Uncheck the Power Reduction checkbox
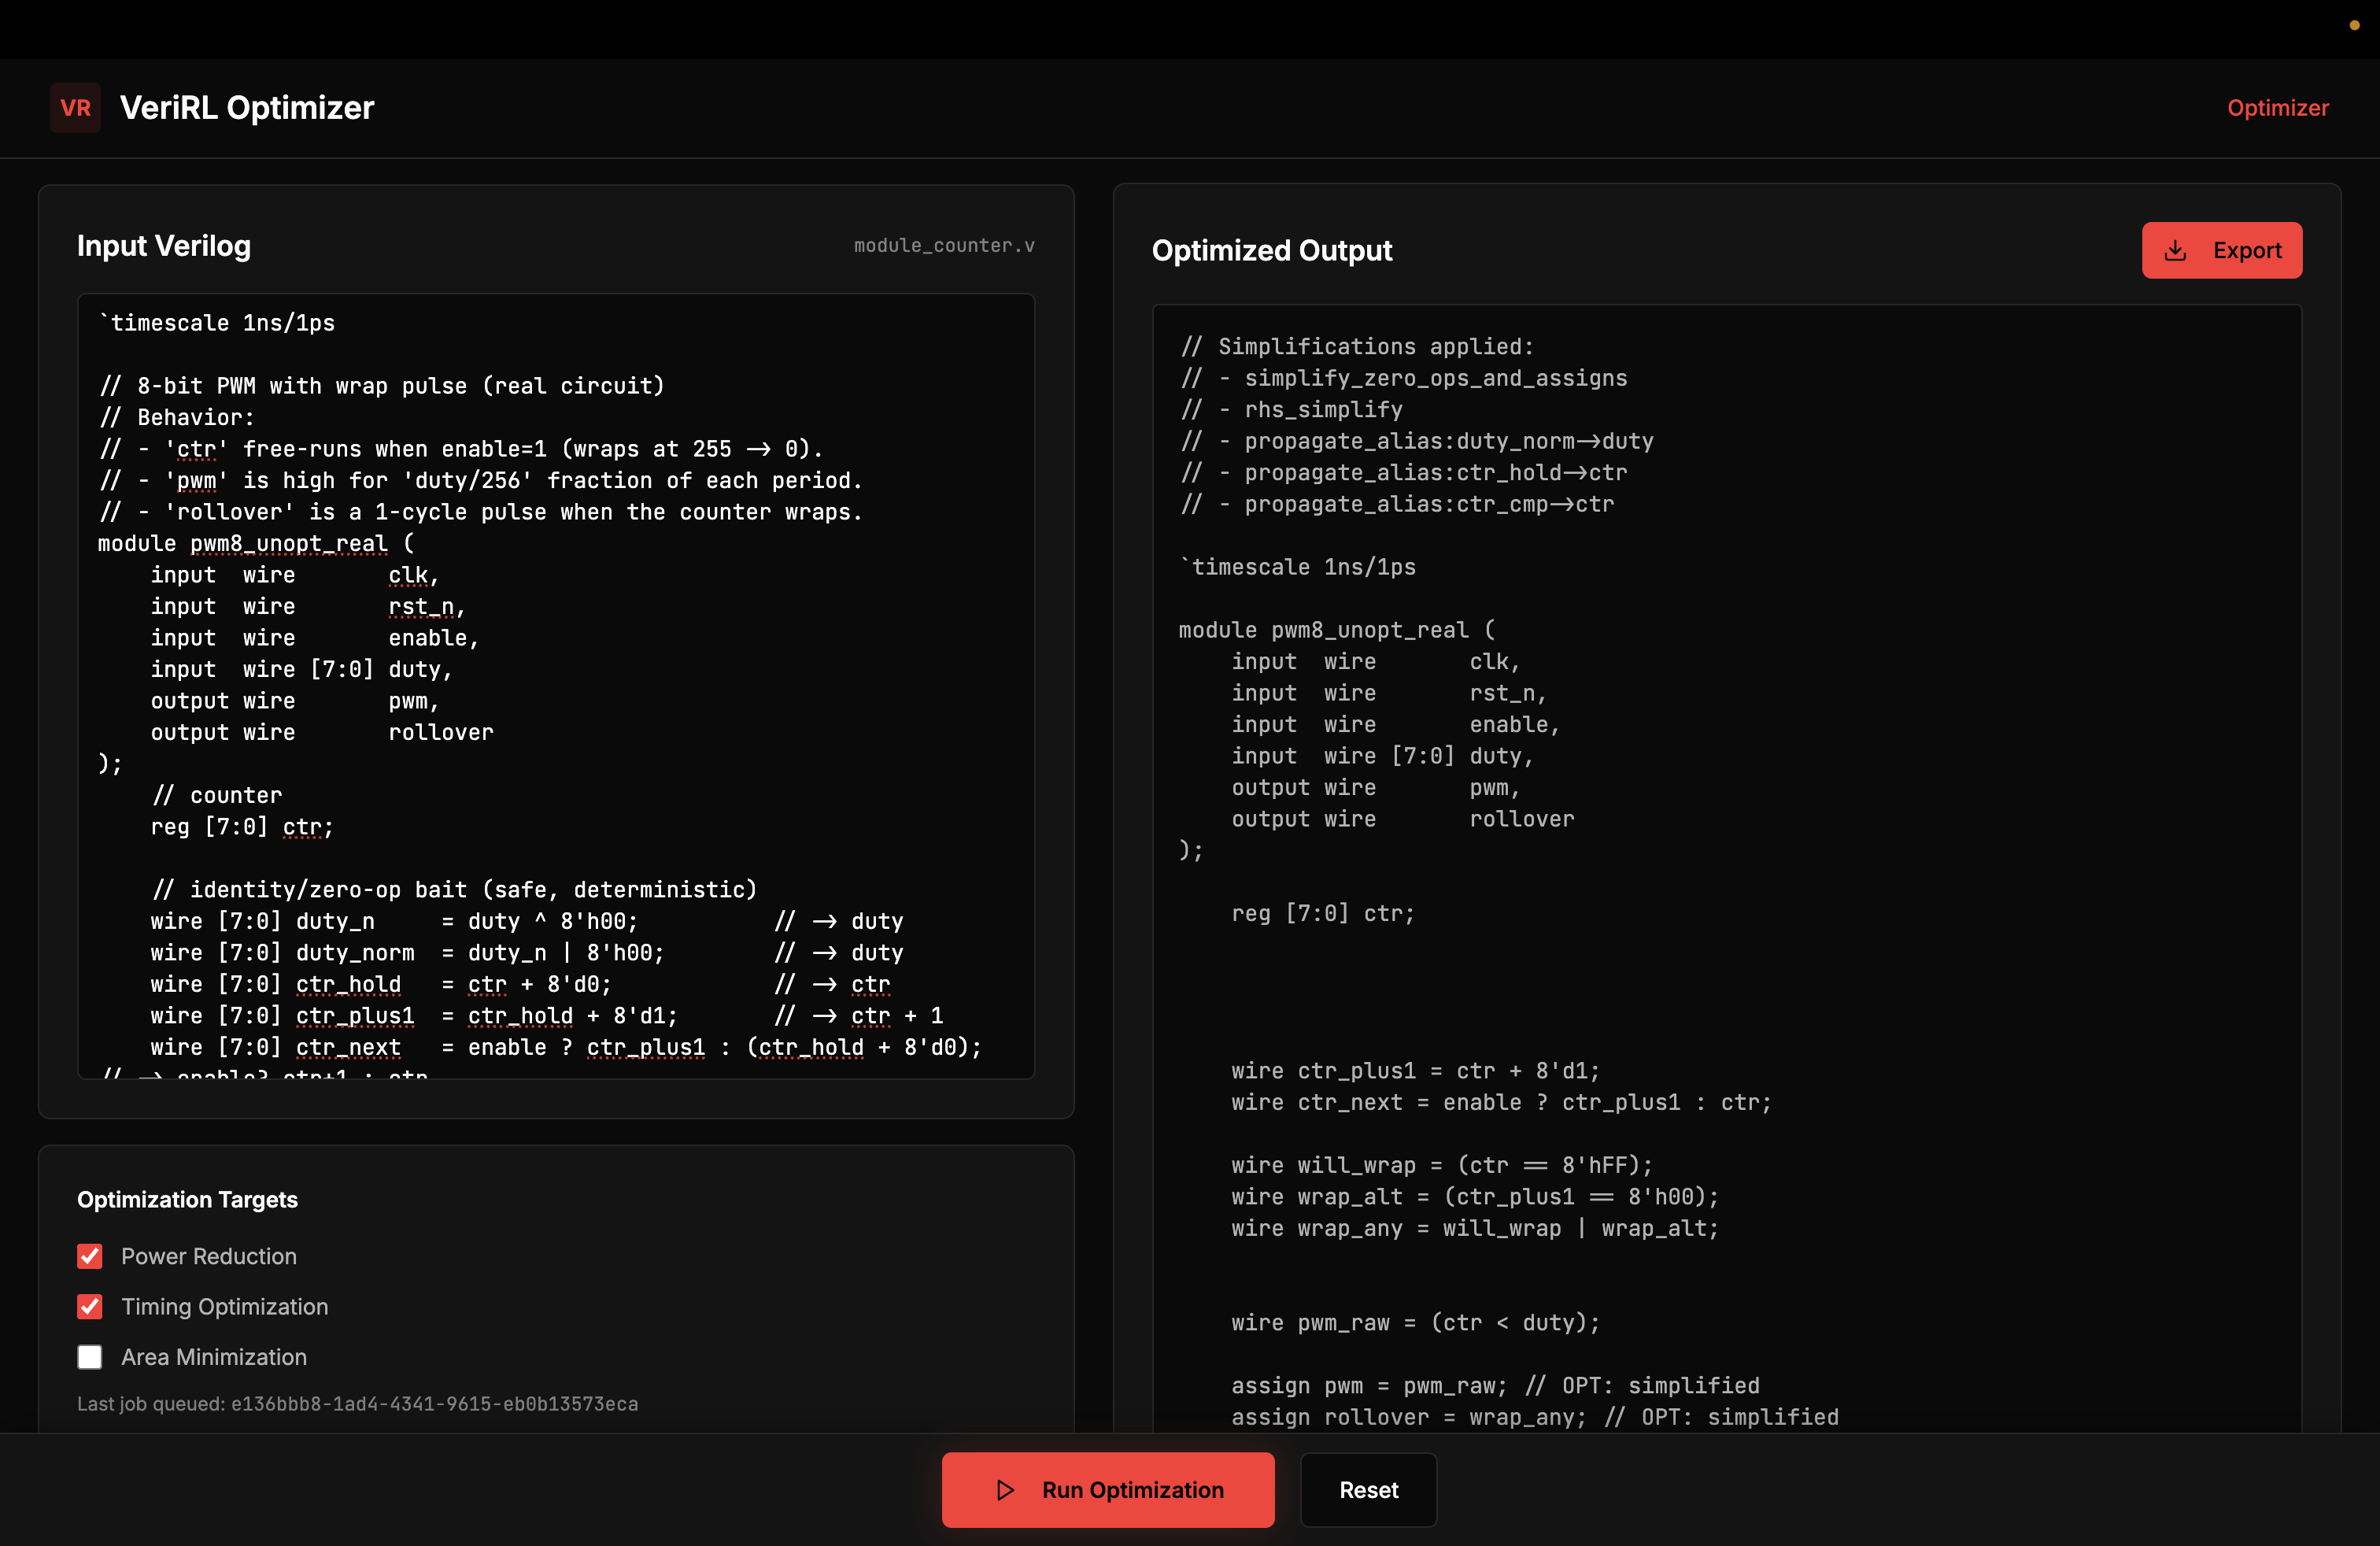2380x1546 pixels. (x=90, y=1256)
